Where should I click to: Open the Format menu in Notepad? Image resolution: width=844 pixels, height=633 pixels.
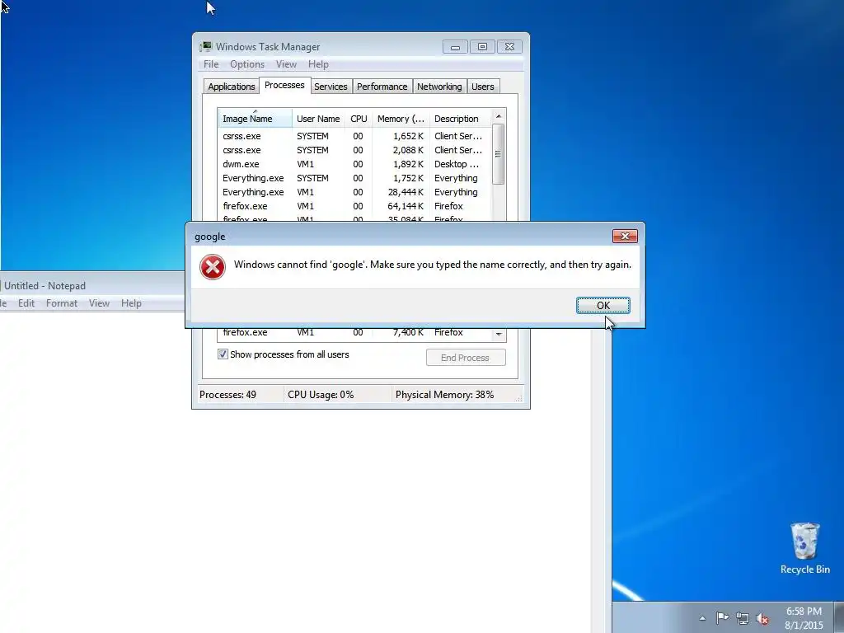point(61,303)
